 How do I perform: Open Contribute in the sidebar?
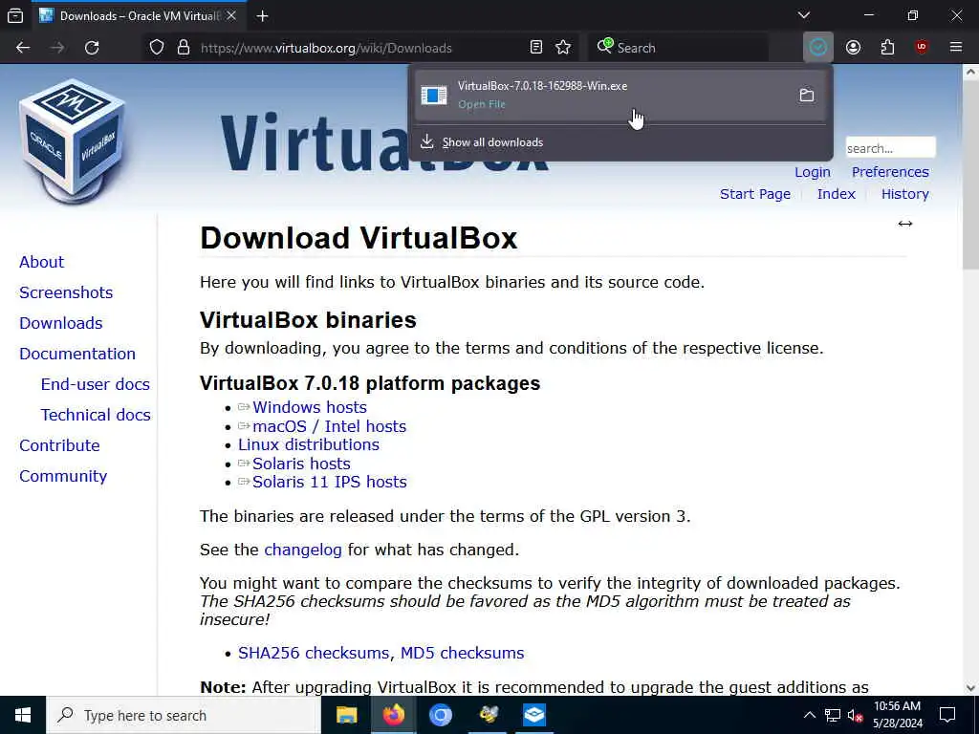(59, 445)
